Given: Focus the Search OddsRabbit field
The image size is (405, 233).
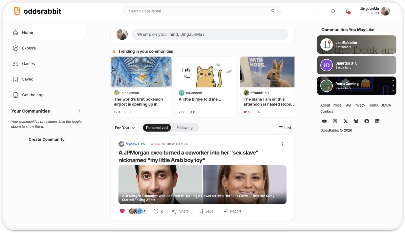Looking at the screenshot, I should (202, 11).
